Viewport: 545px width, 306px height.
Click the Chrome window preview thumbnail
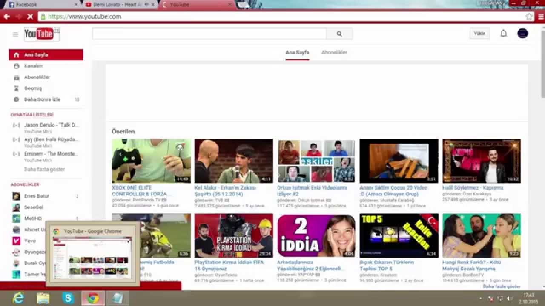[92, 258]
